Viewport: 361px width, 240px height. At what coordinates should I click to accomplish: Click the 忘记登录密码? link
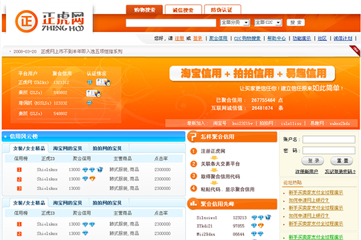coord(340,171)
